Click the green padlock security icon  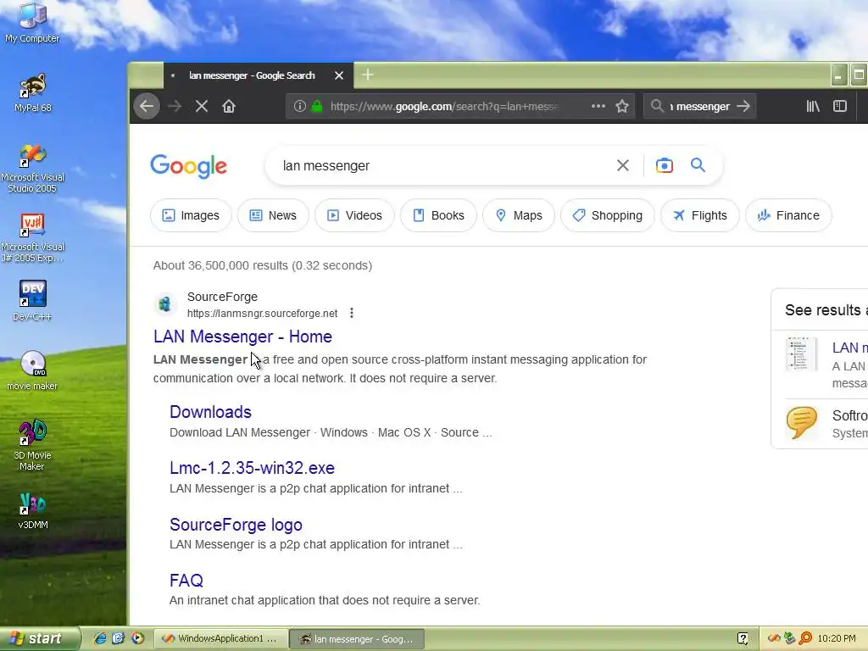pos(317,106)
